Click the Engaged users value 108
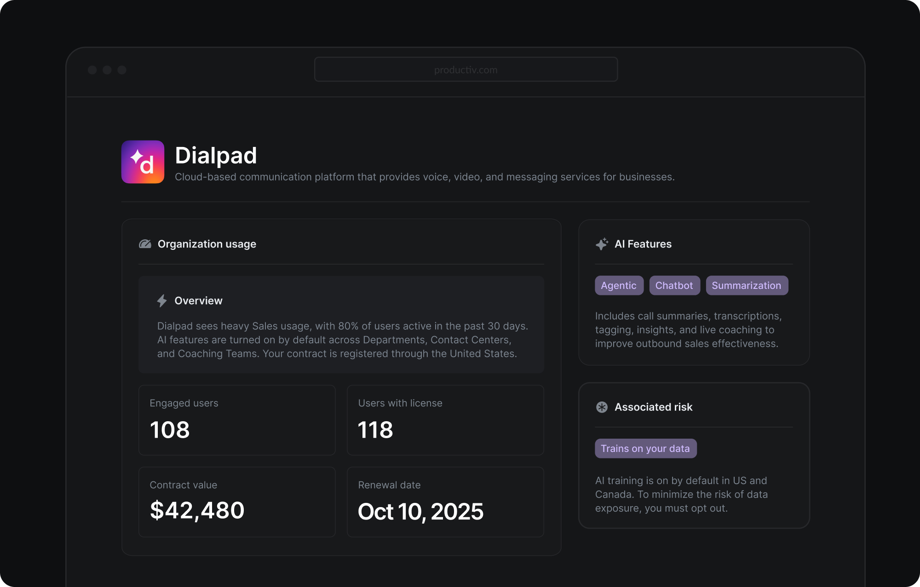Screen dimensions: 920x587 (x=170, y=430)
